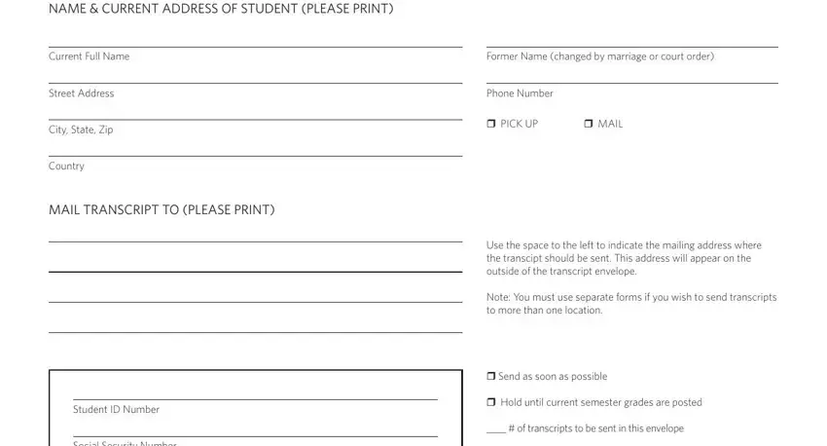Click second Mail Transcript To address line

[255, 265]
